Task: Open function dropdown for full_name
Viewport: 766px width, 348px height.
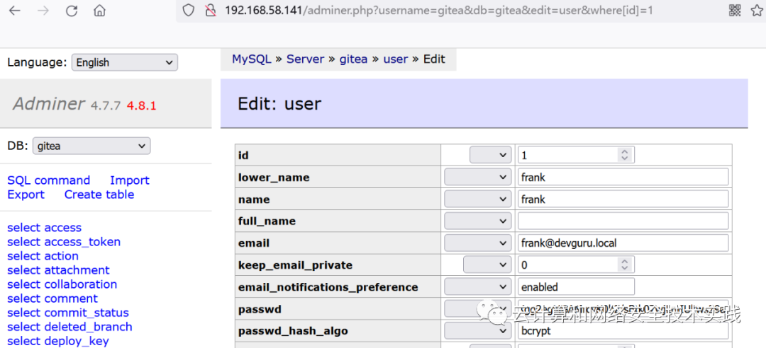Action: [x=478, y=221]
